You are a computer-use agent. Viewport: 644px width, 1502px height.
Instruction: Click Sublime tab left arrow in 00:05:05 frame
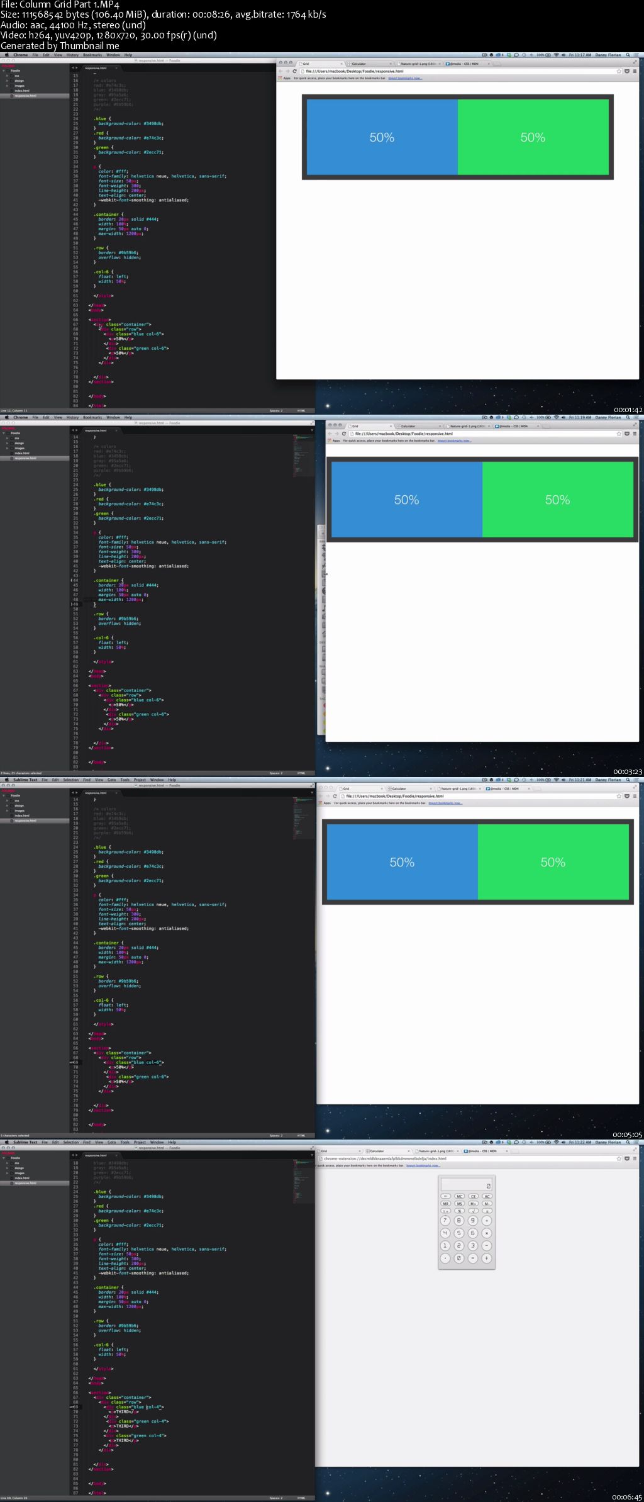point(72,793)
